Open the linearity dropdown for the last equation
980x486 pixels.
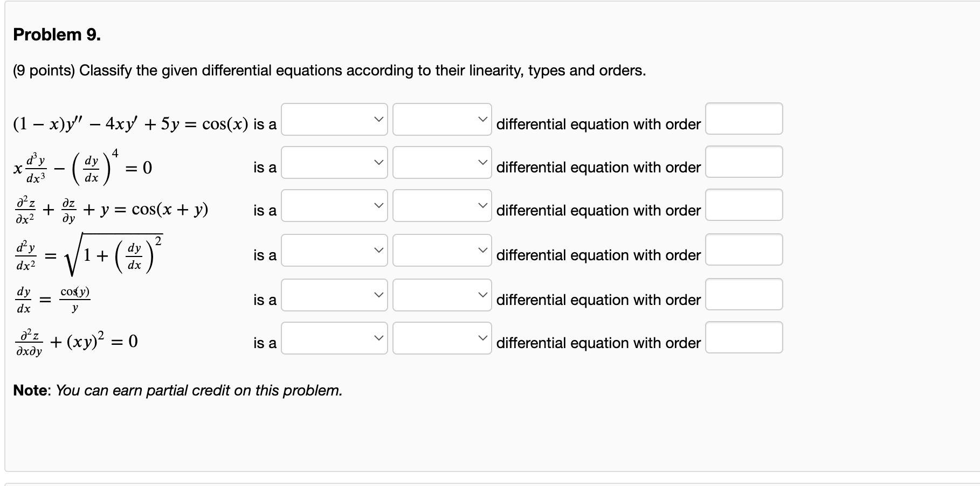(334, 338)
